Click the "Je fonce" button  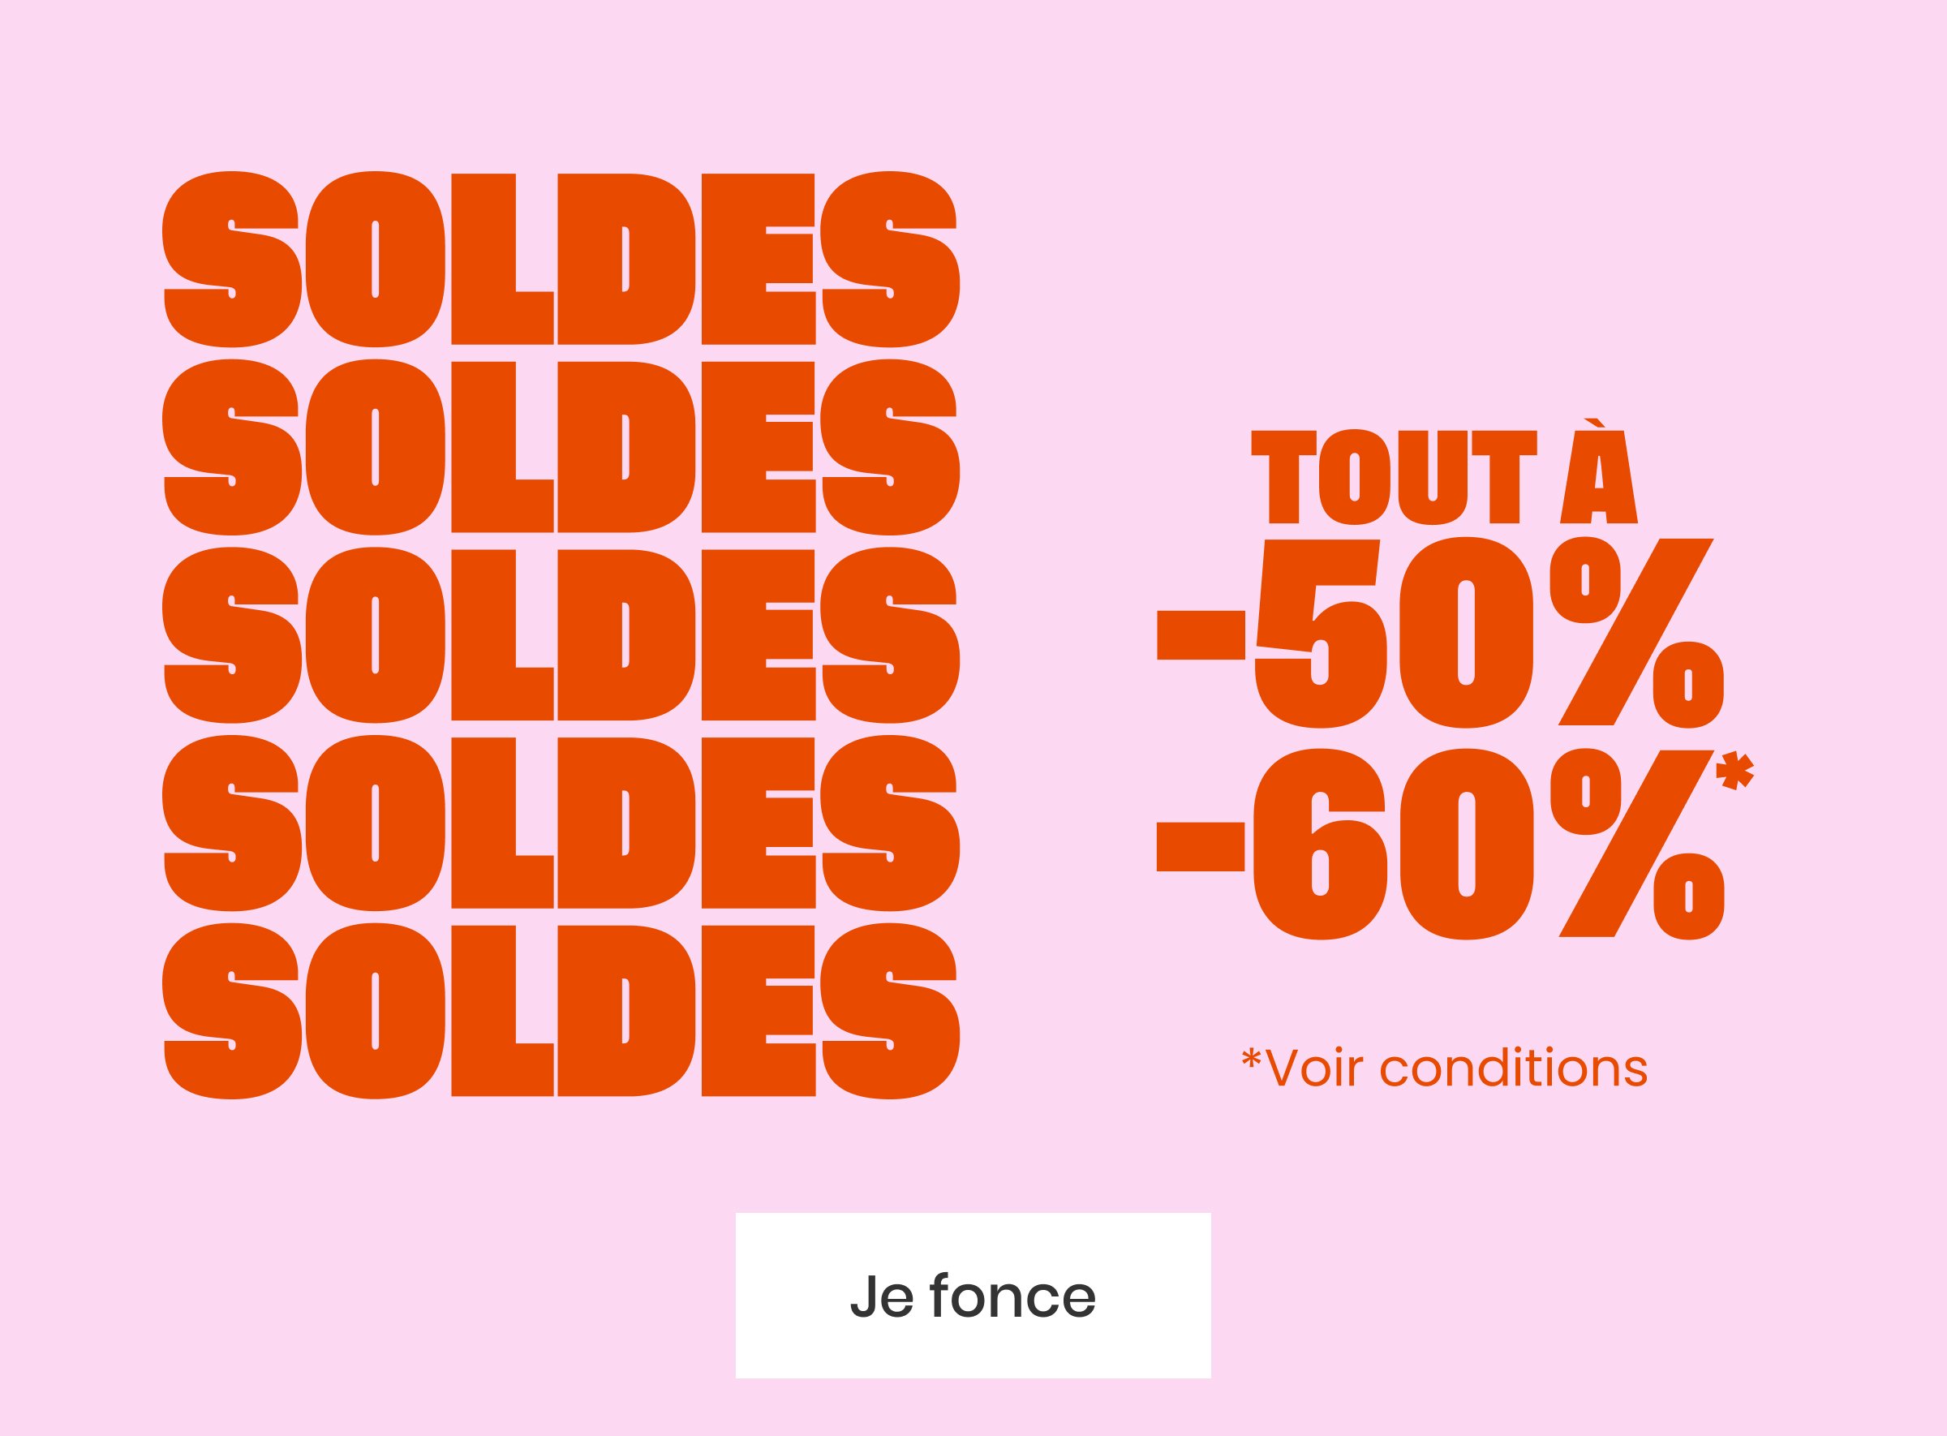coord(973,1296)
